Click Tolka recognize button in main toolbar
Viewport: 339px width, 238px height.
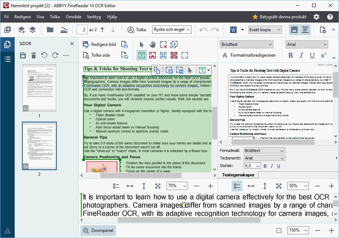click(x=137, y=30)
